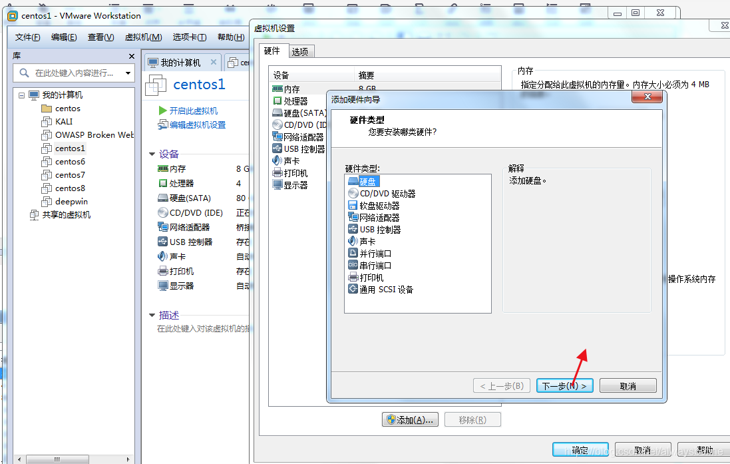Open the 编辑(E) menu
Viewport: 730px width, 464px height.
tap(64, 37)
